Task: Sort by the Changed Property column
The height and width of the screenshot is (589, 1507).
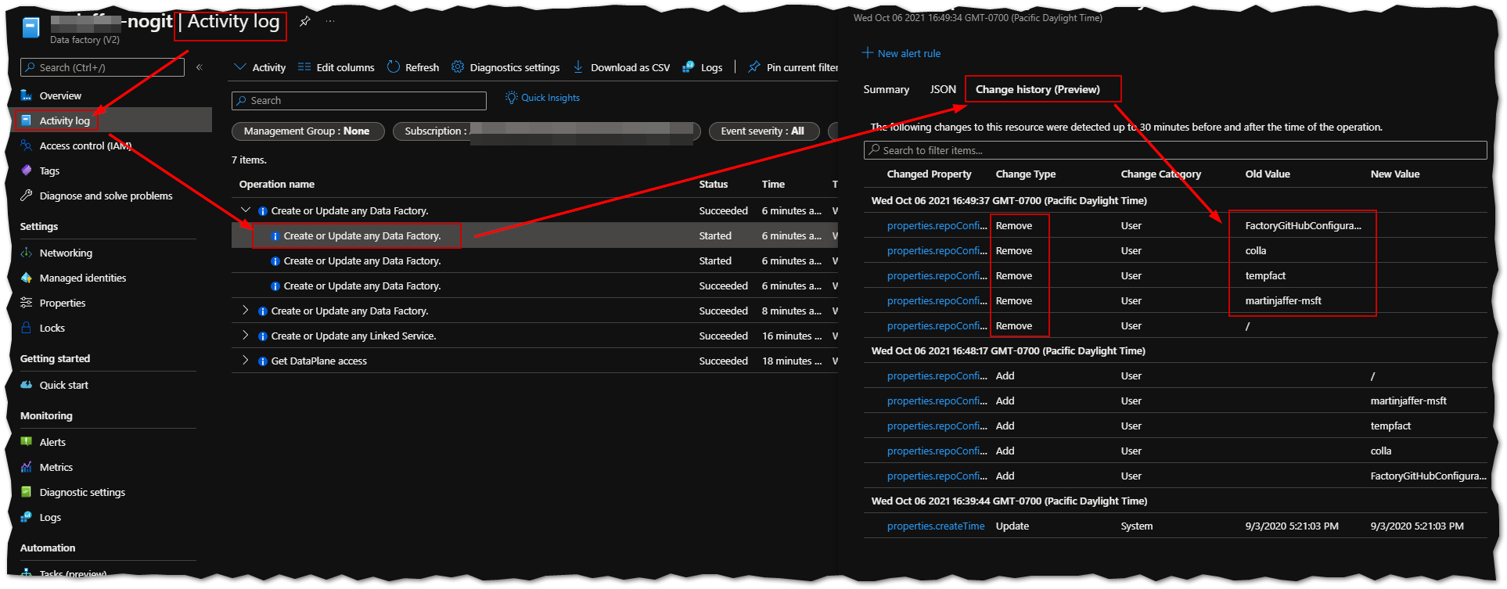Action: 929,174
